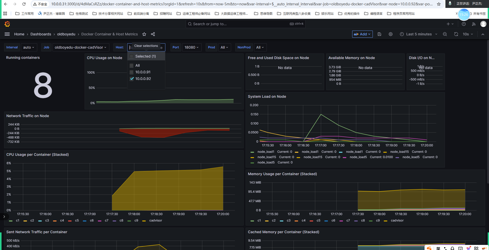Open the 编程语言 bookmark folder
Screen dimensions: 489x250
[x=373, y=13]
